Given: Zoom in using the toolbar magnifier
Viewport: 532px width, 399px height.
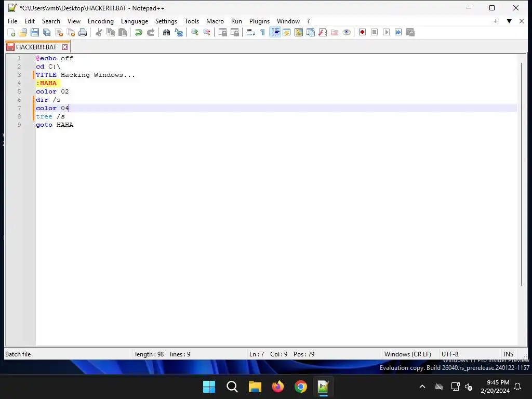Looking at the screenshot, I should pos(194,32).
